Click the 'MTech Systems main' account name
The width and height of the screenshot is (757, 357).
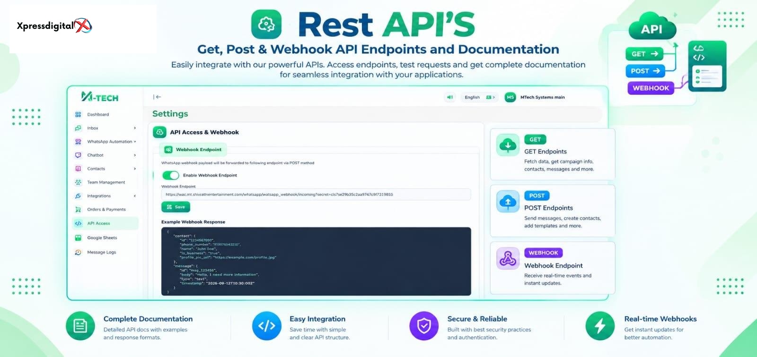543,97
